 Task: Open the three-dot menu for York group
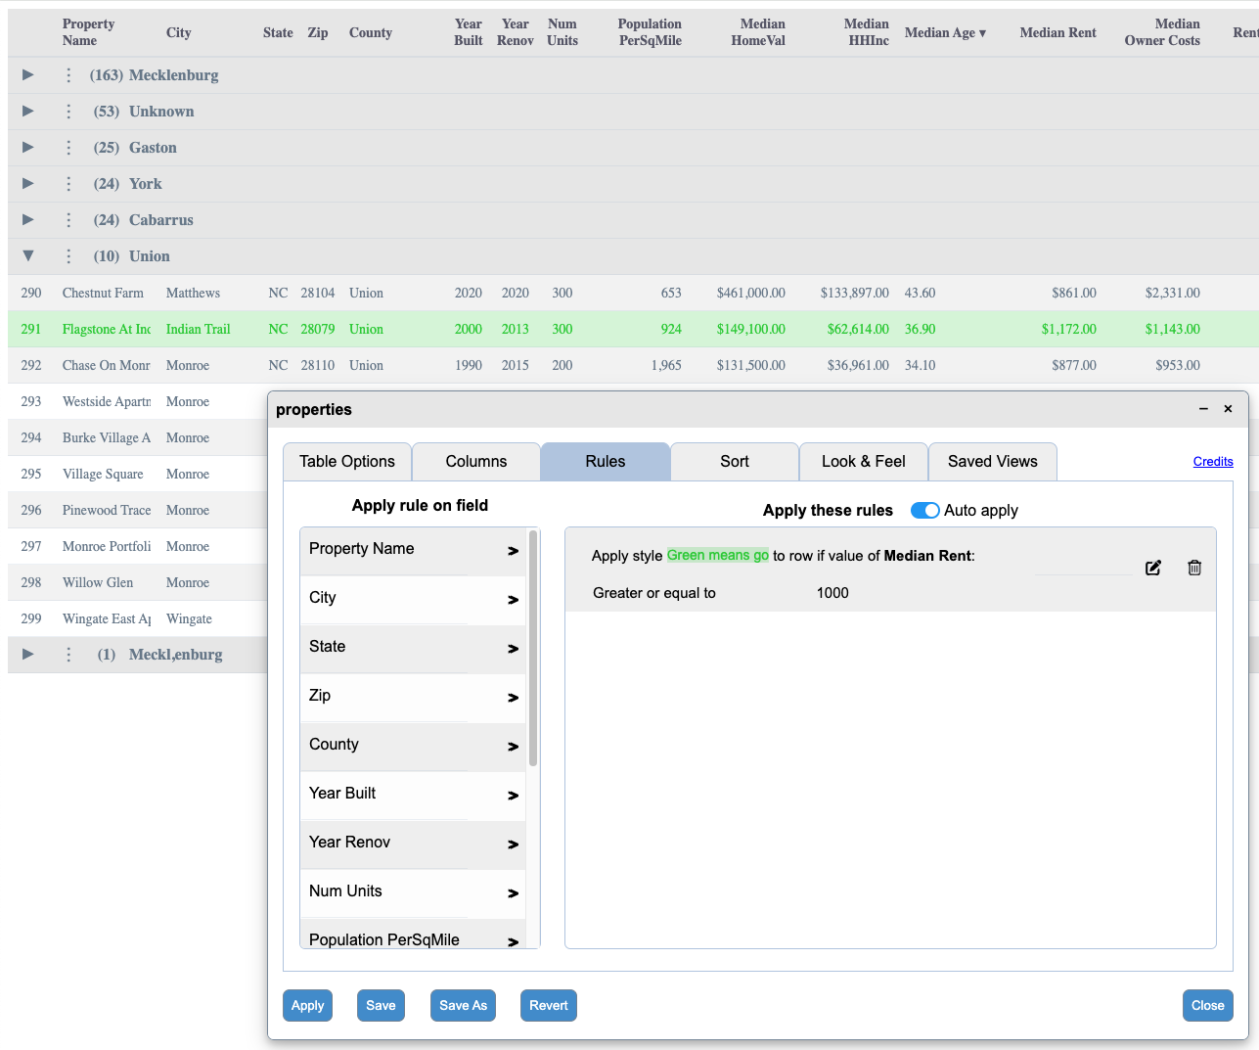pyautogui.click(x=68, y=184)
